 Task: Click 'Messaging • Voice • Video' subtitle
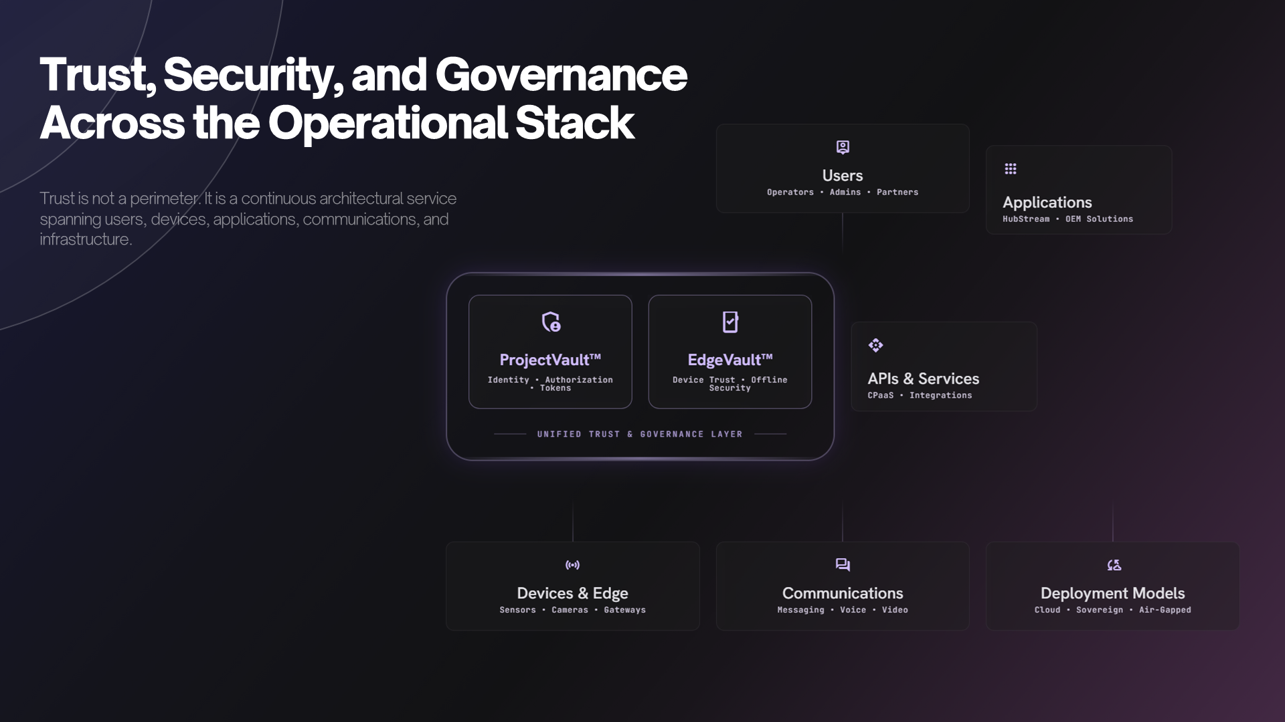[843, 610]
